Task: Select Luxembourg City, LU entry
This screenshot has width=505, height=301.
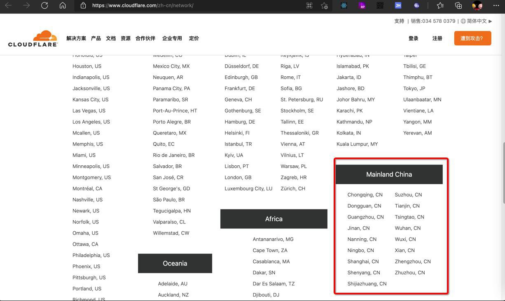Action: click(x=248, y=188)
